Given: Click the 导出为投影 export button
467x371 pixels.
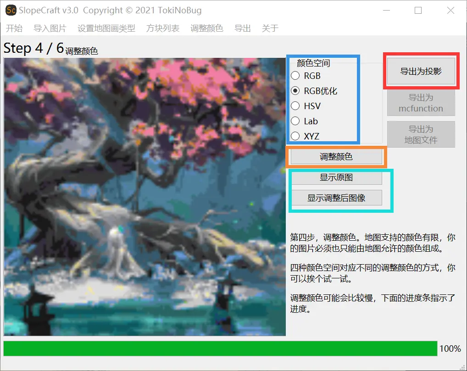Looking at the screenshot, I should tap(421, 71).
